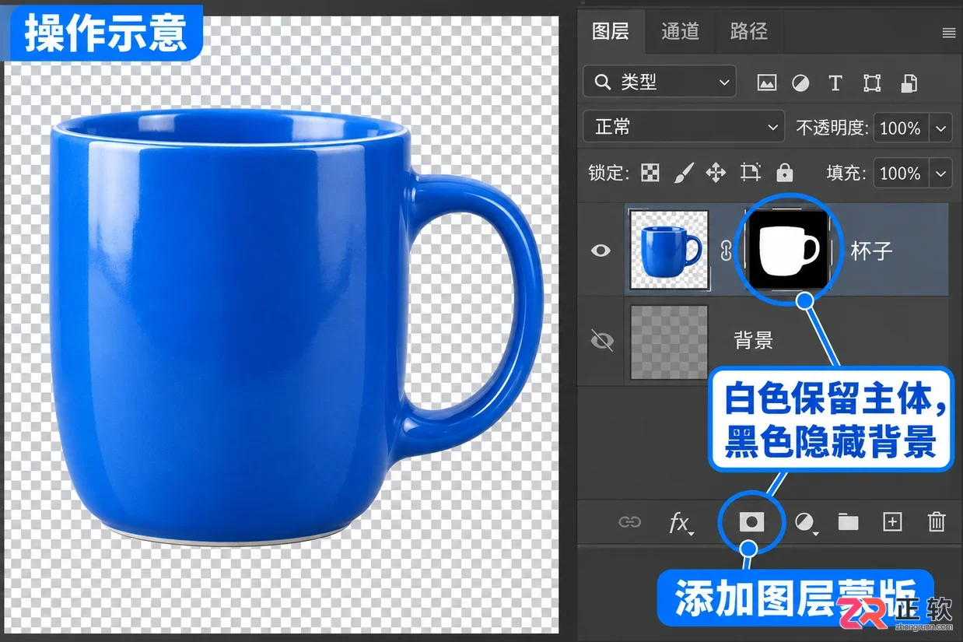
Task: Click the 填充 100% value field
Action: coord(902,173)
